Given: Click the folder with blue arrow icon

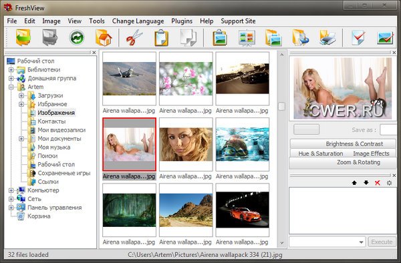Looking at the screenshot, I should point(301,38).
